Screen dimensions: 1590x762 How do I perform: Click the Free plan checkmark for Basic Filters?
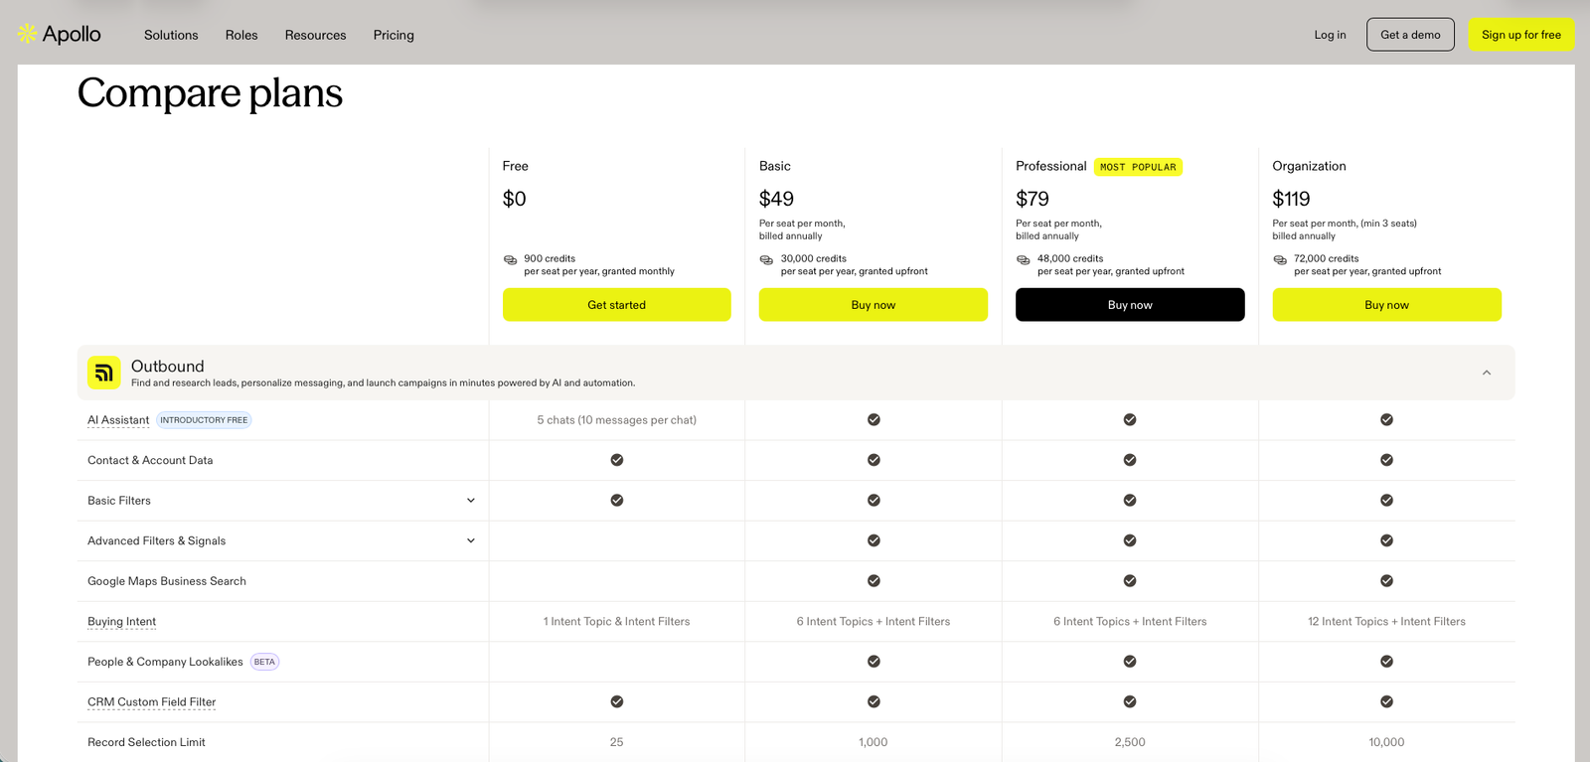[617, 501]
